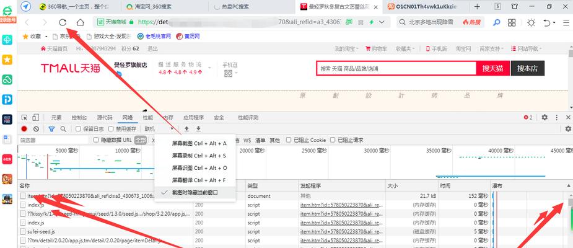Open the 老毛桃官网 bookmark
The image size is (573, 248).
pyautogui.click(x=154, y=37)
